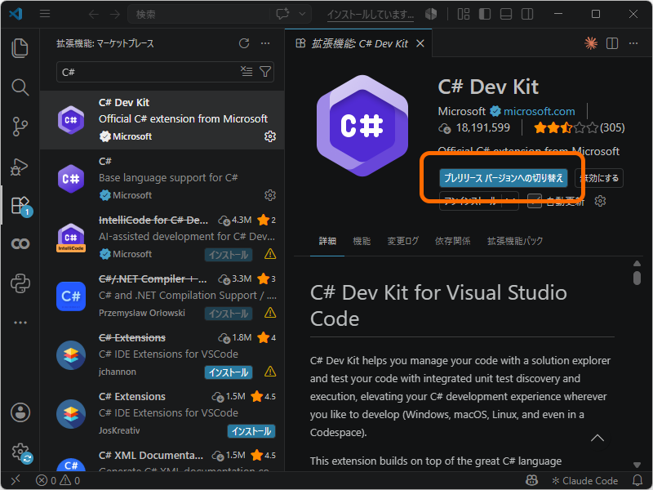
Task: Select the C# Dev Kit list entry
Action: point(162,119)
